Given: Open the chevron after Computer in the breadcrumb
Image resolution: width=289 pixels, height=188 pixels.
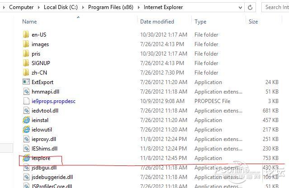Looking at the screenshot, I should click(39, 7).
